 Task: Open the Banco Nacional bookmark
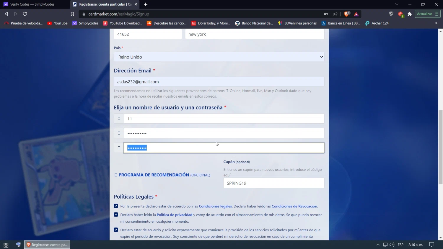254,23
